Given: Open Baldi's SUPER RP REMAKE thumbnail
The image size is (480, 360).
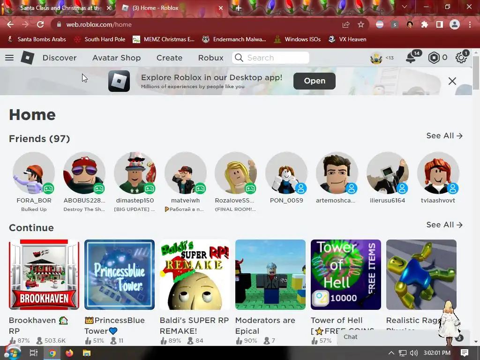Looking at the screenshot, I should [195, 275].
